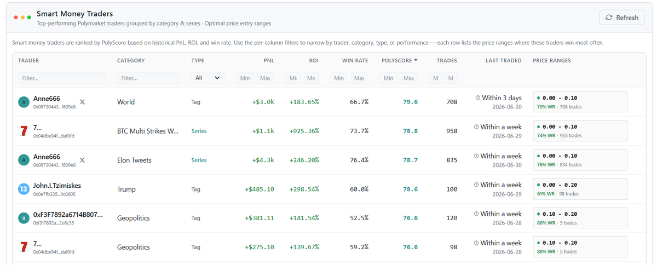Image resolution: width=657 pixels, height=265 pixels.
Task: Click the clock icon in the Trump row
Action: tap(476, 185)
